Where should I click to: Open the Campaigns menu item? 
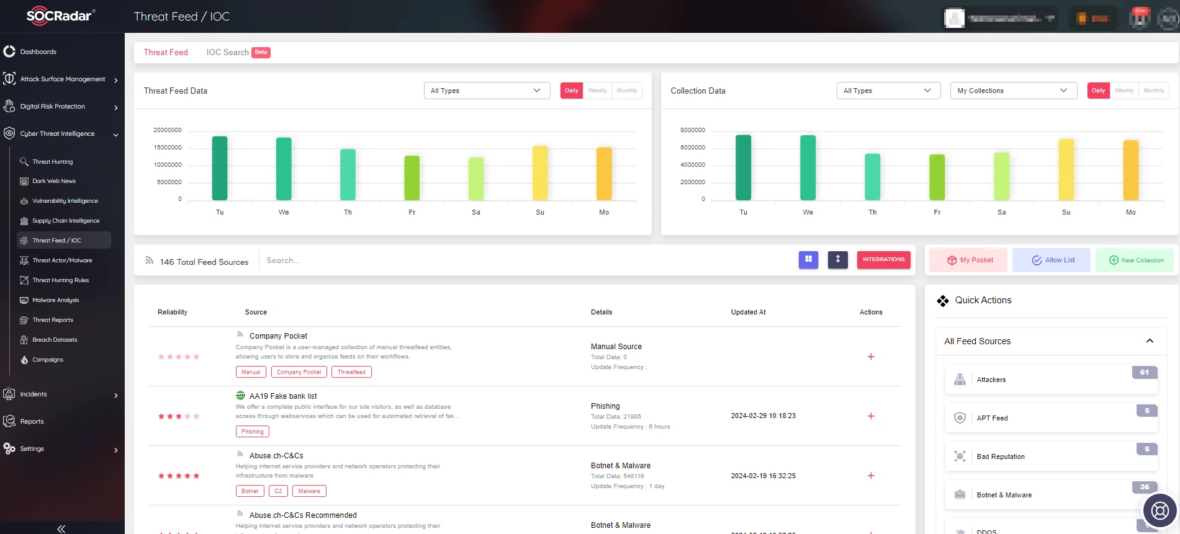point(48,360)
